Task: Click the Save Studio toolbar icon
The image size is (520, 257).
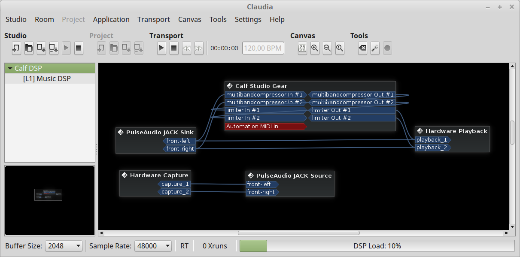Action: coord(41,48)
